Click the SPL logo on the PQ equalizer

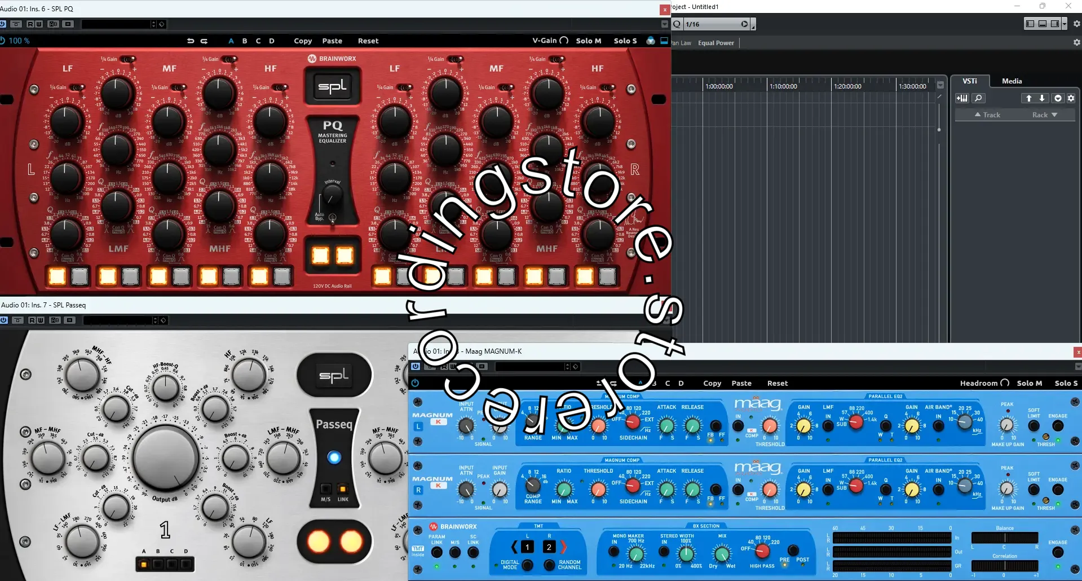(x=333, y=86)
